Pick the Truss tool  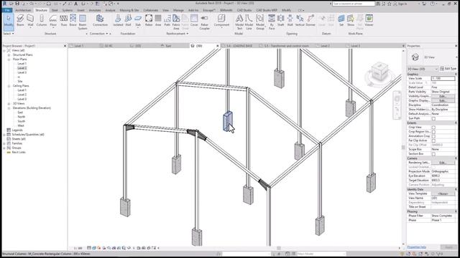coord(64,21)
